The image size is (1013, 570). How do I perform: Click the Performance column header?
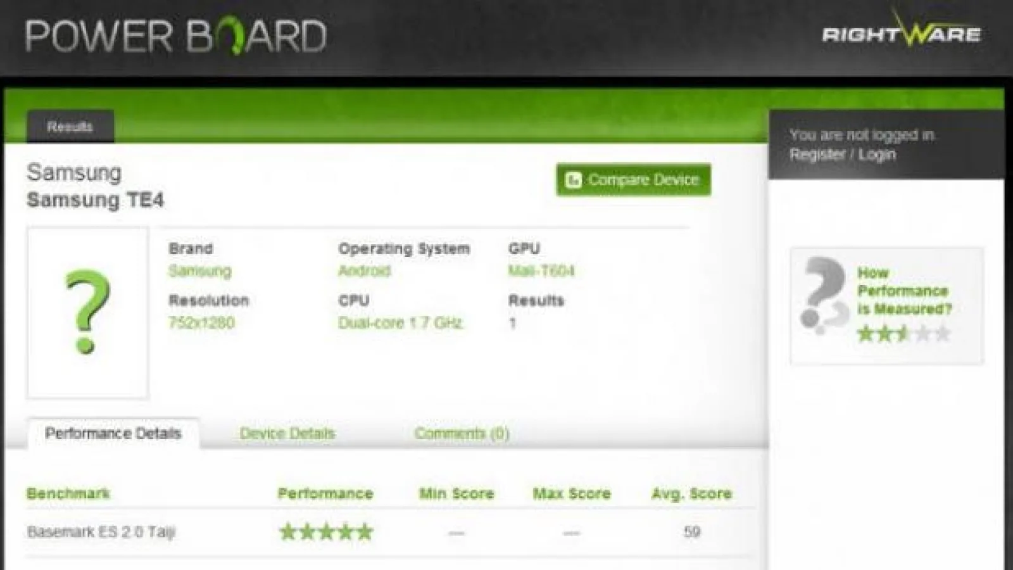coord(325,493)
